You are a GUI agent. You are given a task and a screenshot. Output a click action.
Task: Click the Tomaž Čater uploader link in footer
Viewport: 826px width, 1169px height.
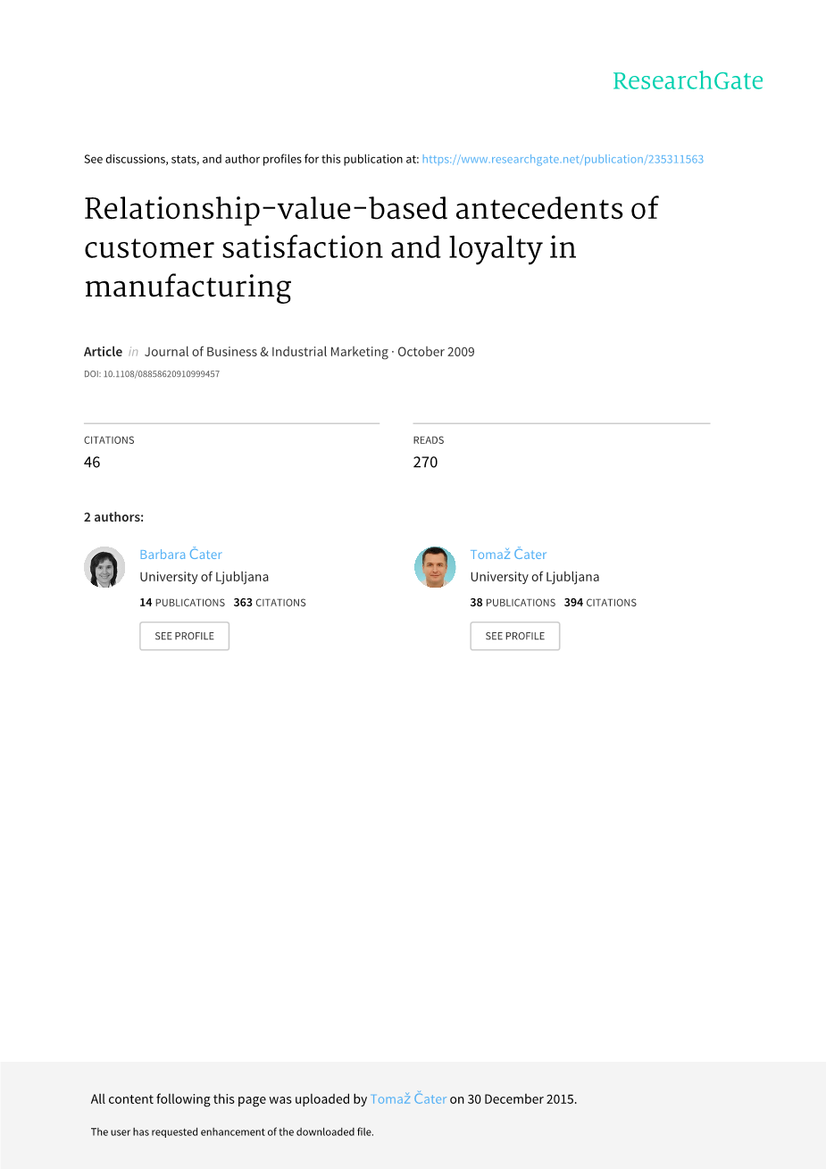click(x=408, y=1099)
